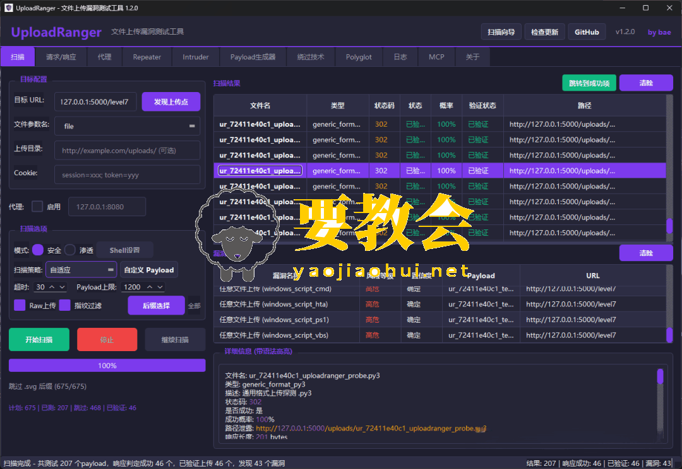The height and width of the screenshot is (469, 682).
Task: Open the 日志 tab
Action: tap(400, 57)
